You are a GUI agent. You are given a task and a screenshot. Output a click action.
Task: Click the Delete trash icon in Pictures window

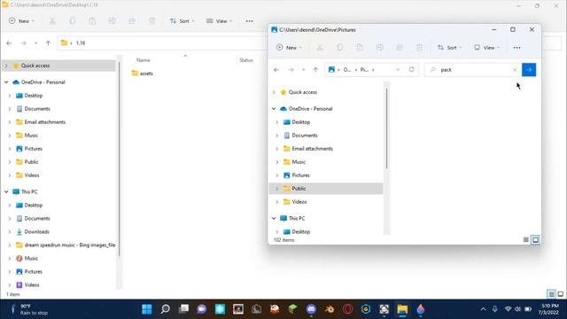(x=419, y=47)
